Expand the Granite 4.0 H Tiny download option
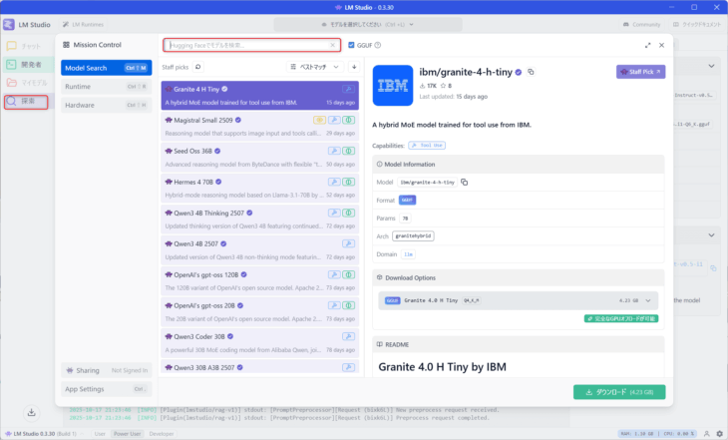The image size is (728, 440). click(649, 299)
